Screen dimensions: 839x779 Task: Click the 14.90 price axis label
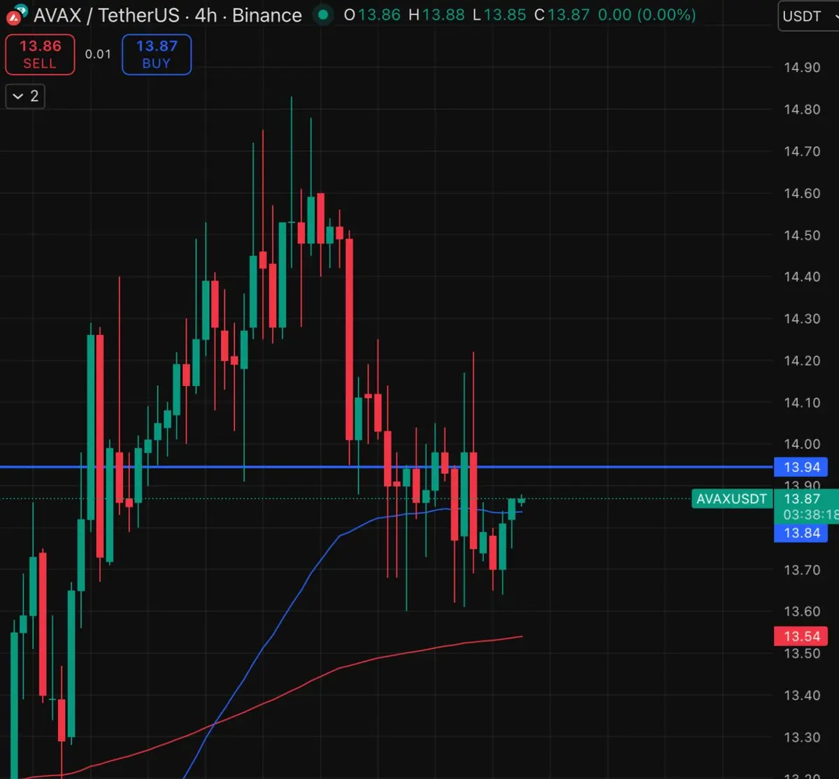802,68
